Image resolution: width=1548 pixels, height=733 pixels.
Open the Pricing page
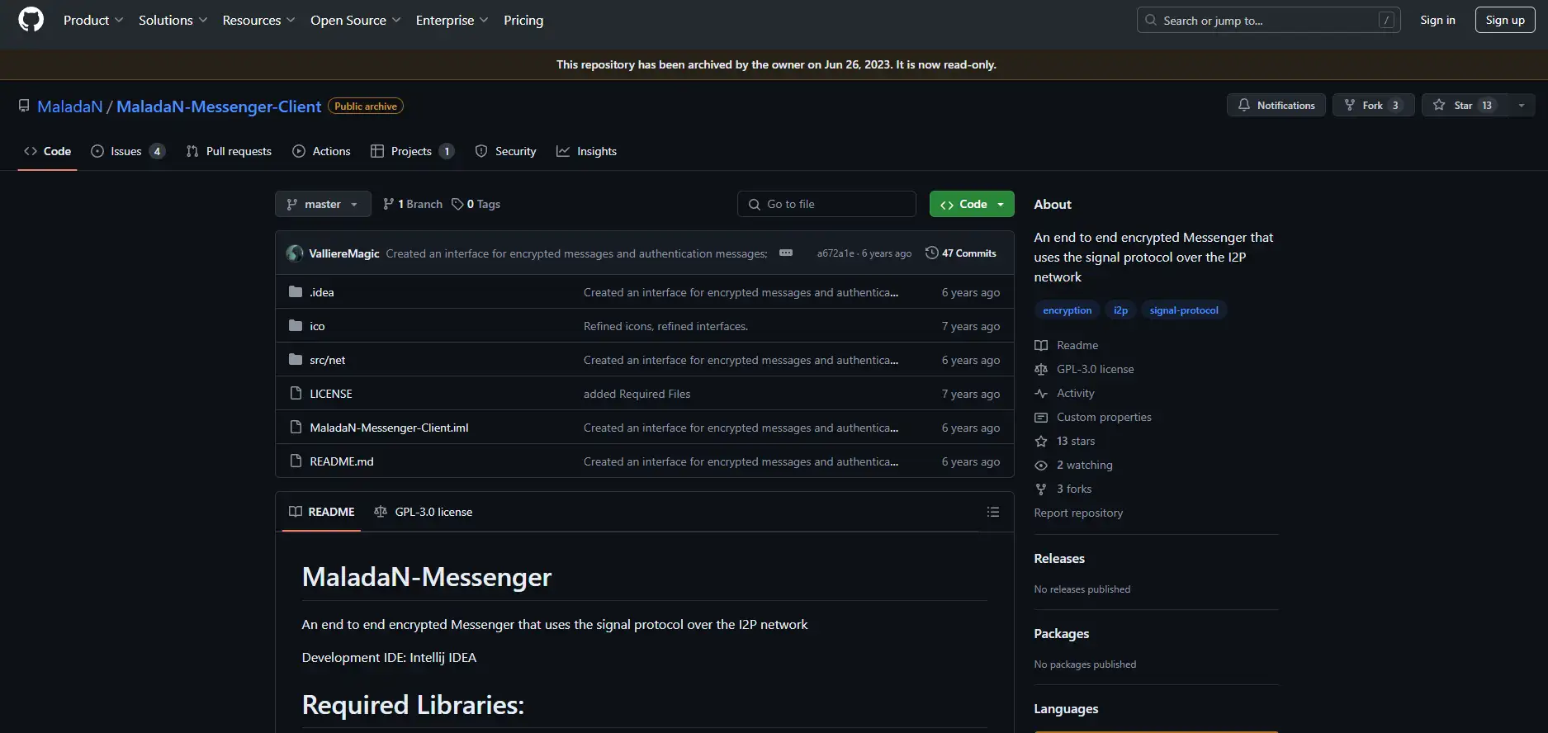coord(523,20)
